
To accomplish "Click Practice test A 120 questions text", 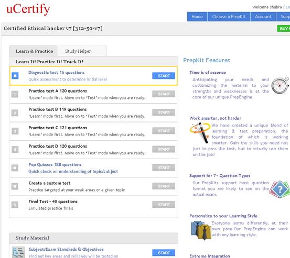I will click(x=58, y=91).
